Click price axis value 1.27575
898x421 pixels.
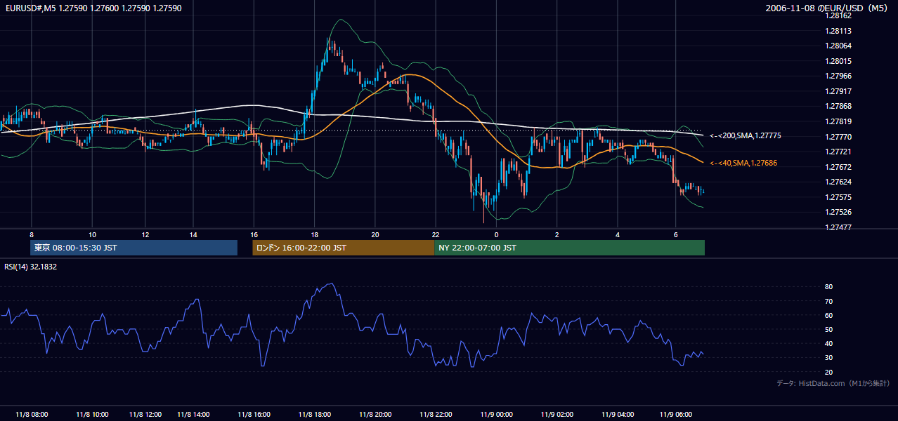[838, 197]
